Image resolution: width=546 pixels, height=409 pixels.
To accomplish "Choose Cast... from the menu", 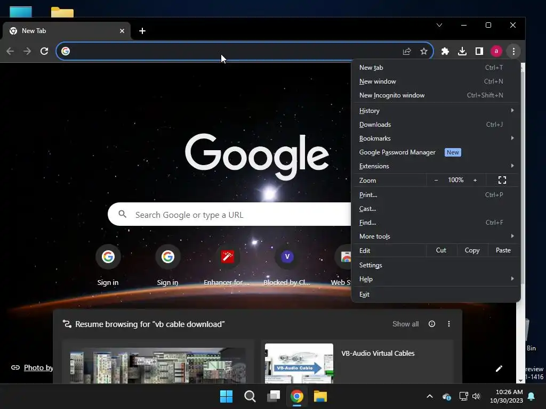I will pyautogui.click(x=436, y=209).
